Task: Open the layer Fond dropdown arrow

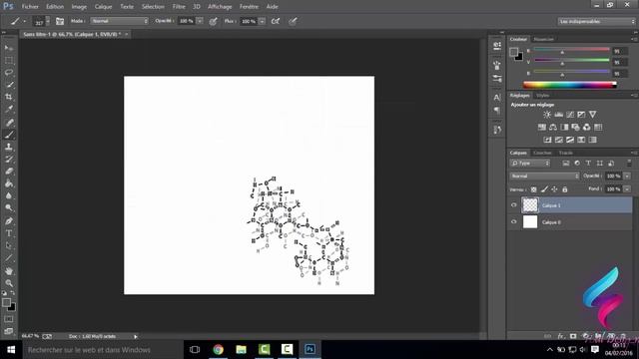Action: pyautogui.click(x=627, y=189)
